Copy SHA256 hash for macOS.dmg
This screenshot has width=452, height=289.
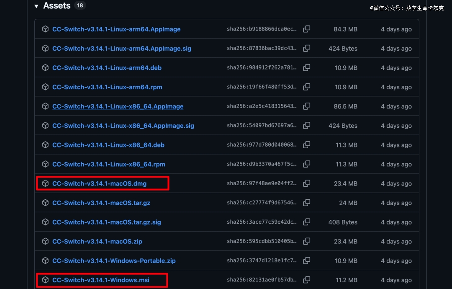click(307, 183)
